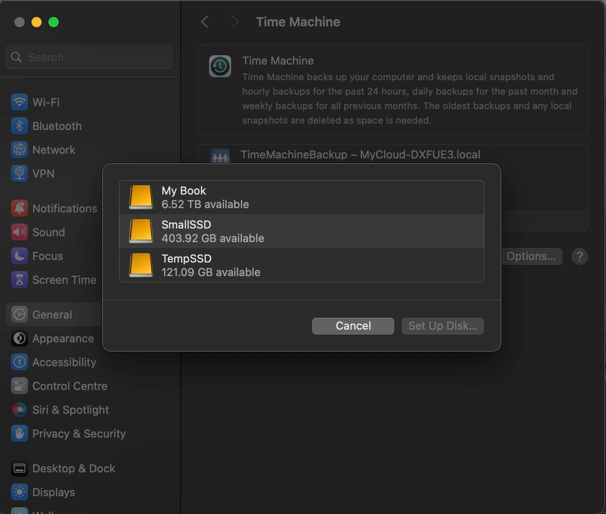Open the Wi-Fi label in sidebar

46,102
